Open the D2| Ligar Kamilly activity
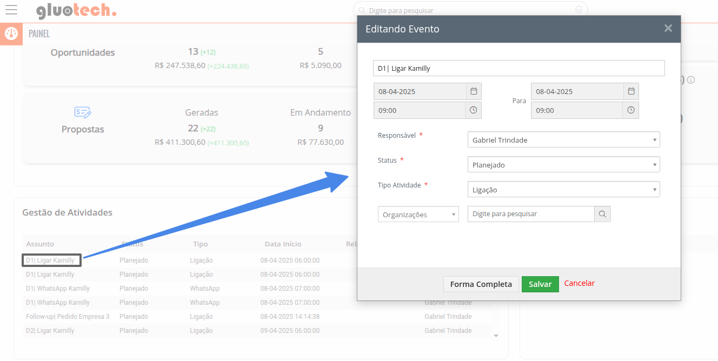This screenshot has width=718, height=361. pos(50,331)
